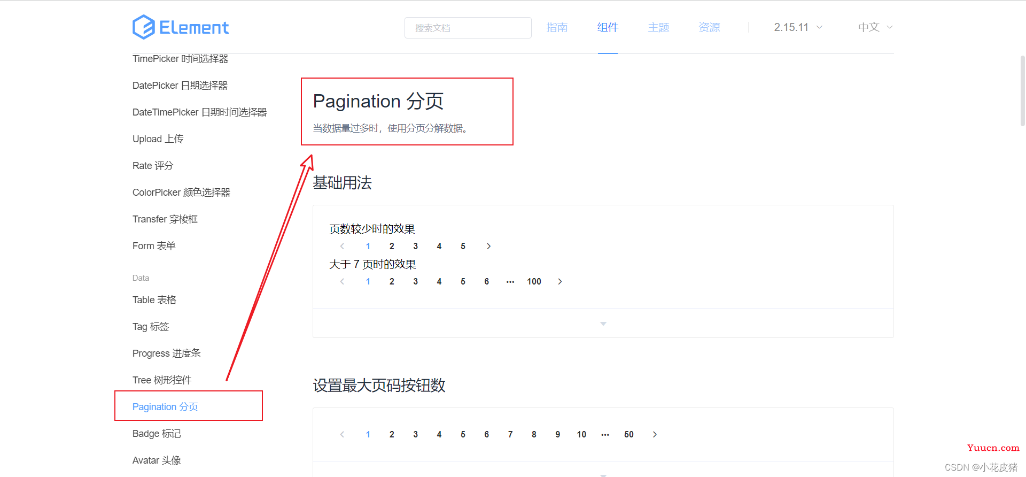Expand code for 基础用法 demo
This screenshot has height=477, width=1026.
[x=603, y=323]
